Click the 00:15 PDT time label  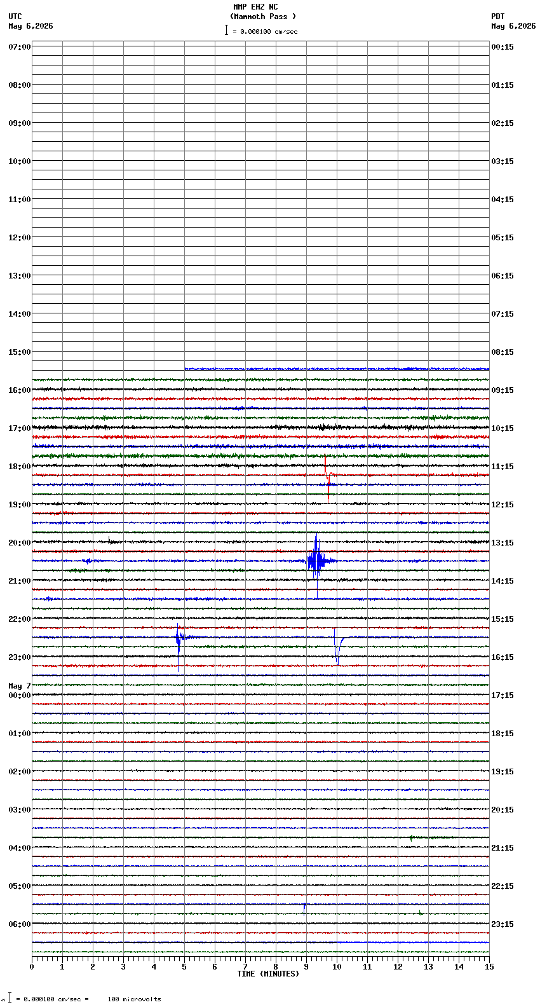point(503,47)
